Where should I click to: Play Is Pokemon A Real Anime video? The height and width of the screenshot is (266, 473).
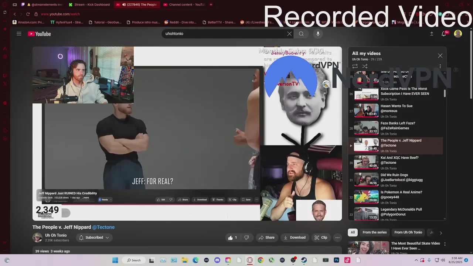click(x=396, y=197)
